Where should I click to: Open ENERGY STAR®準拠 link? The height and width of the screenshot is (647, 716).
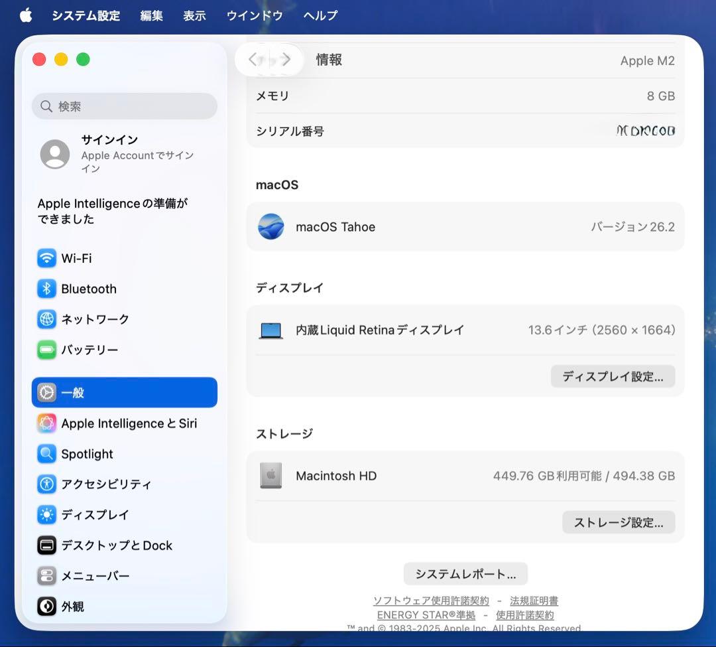click(x=426, y=615)
